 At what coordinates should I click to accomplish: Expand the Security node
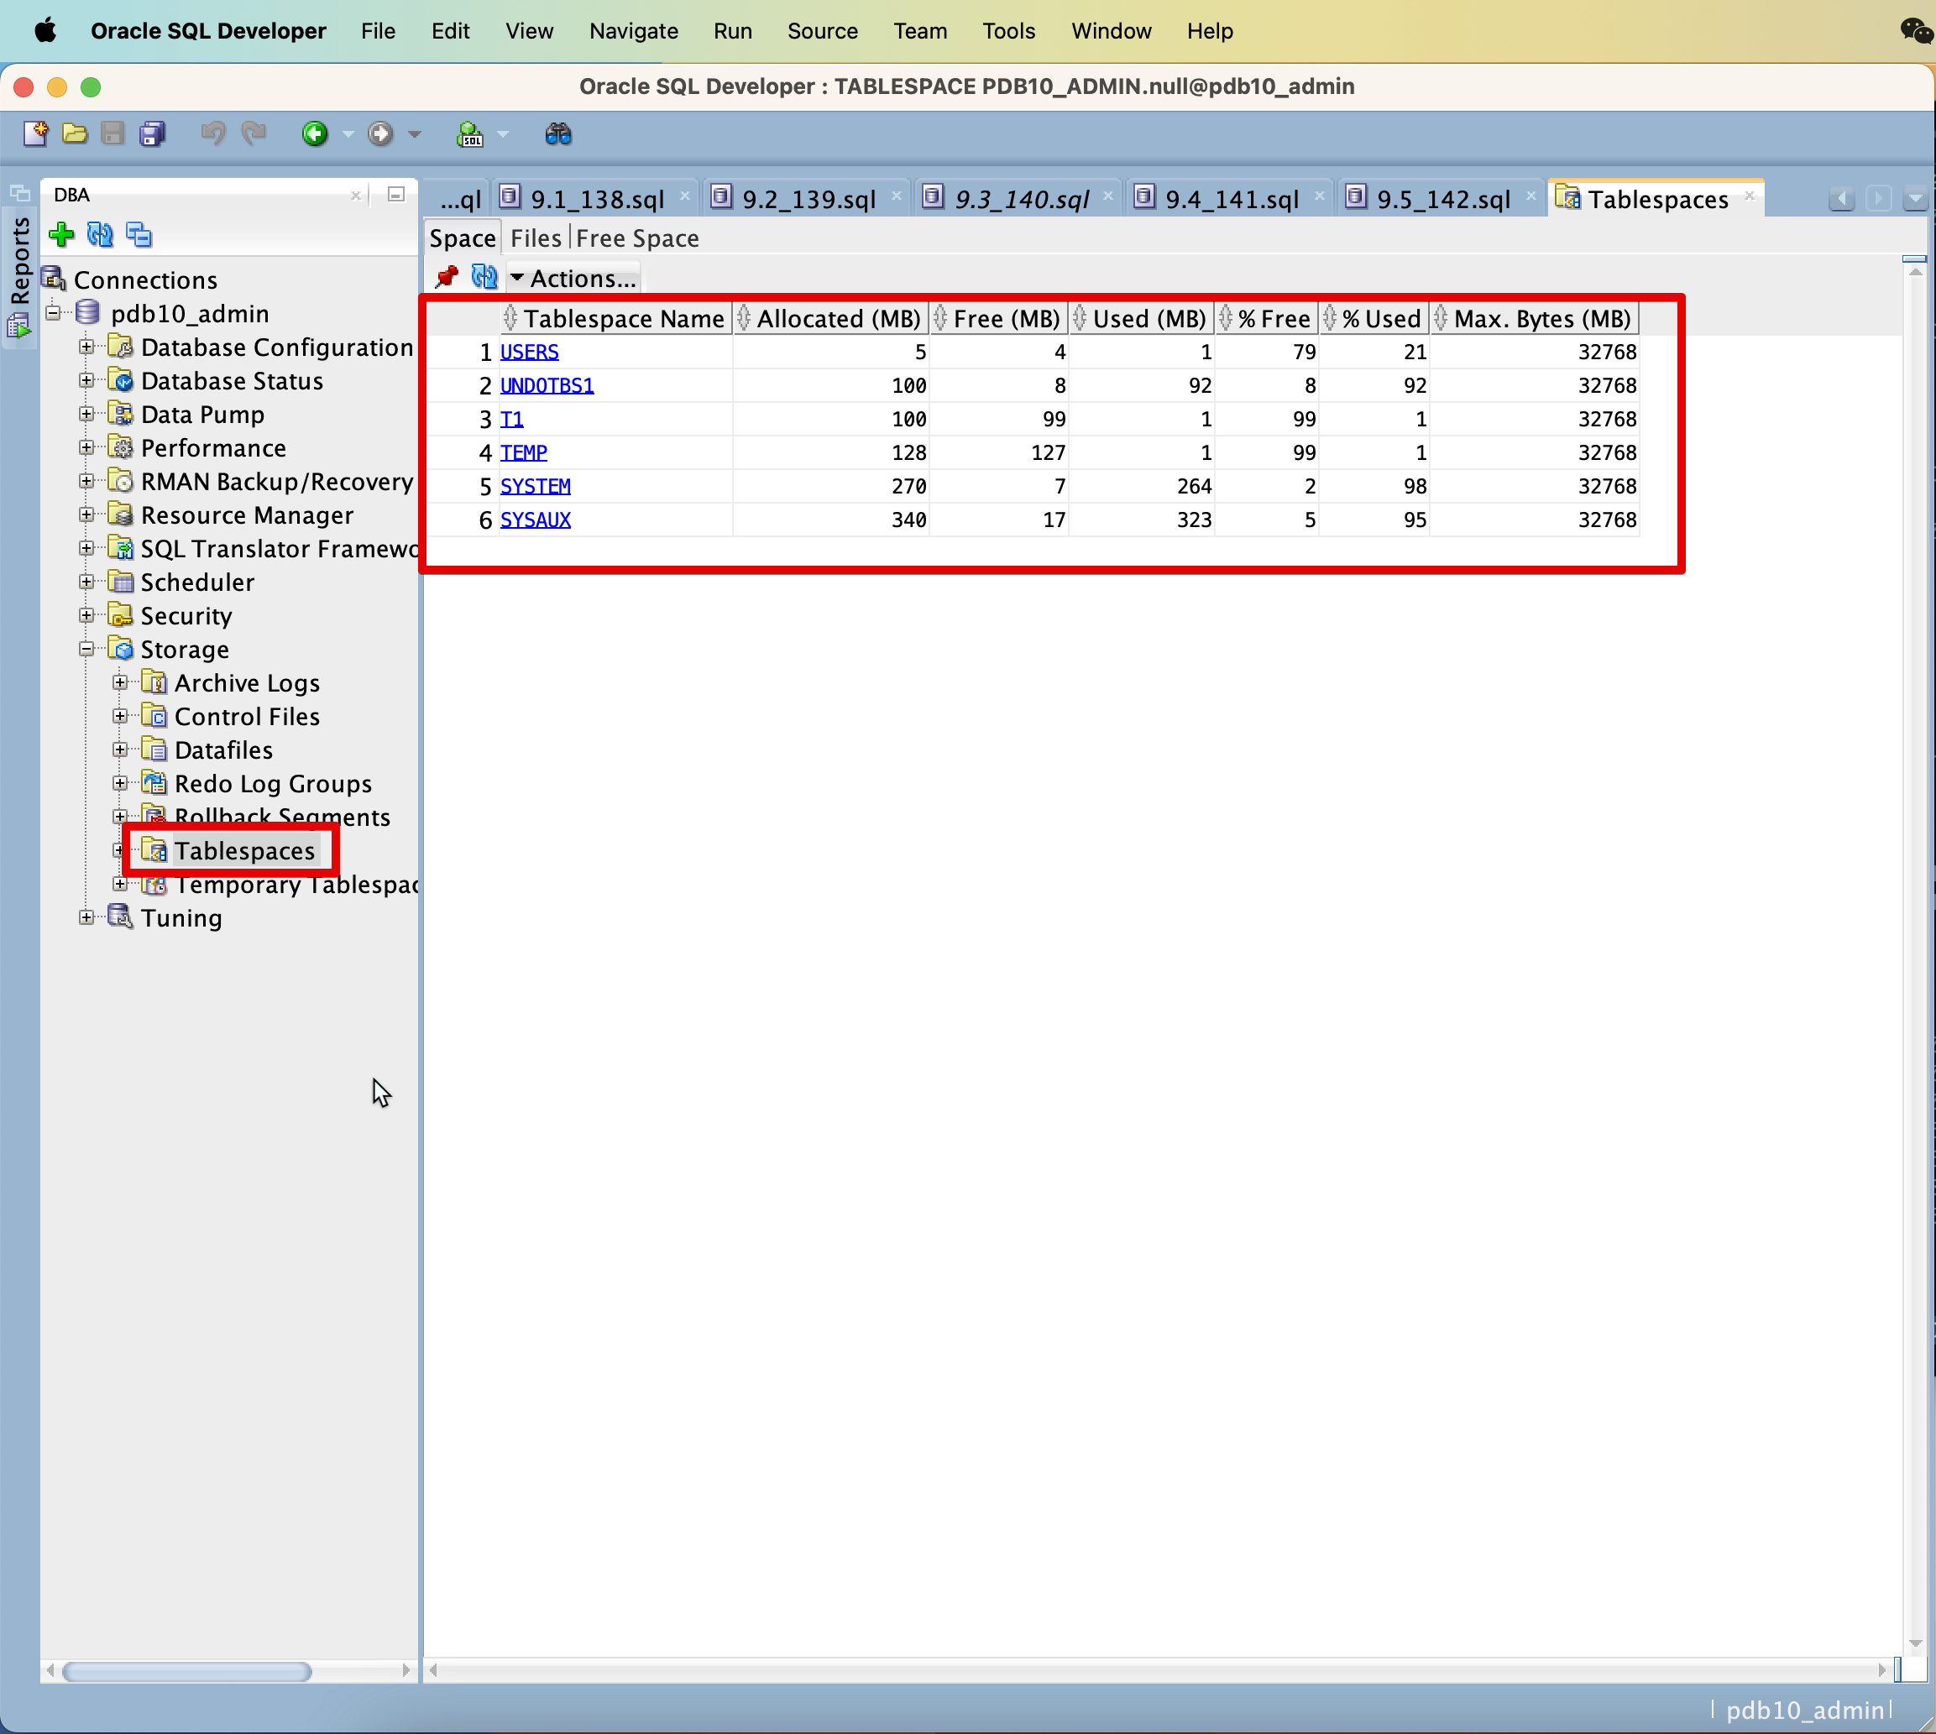86,615
